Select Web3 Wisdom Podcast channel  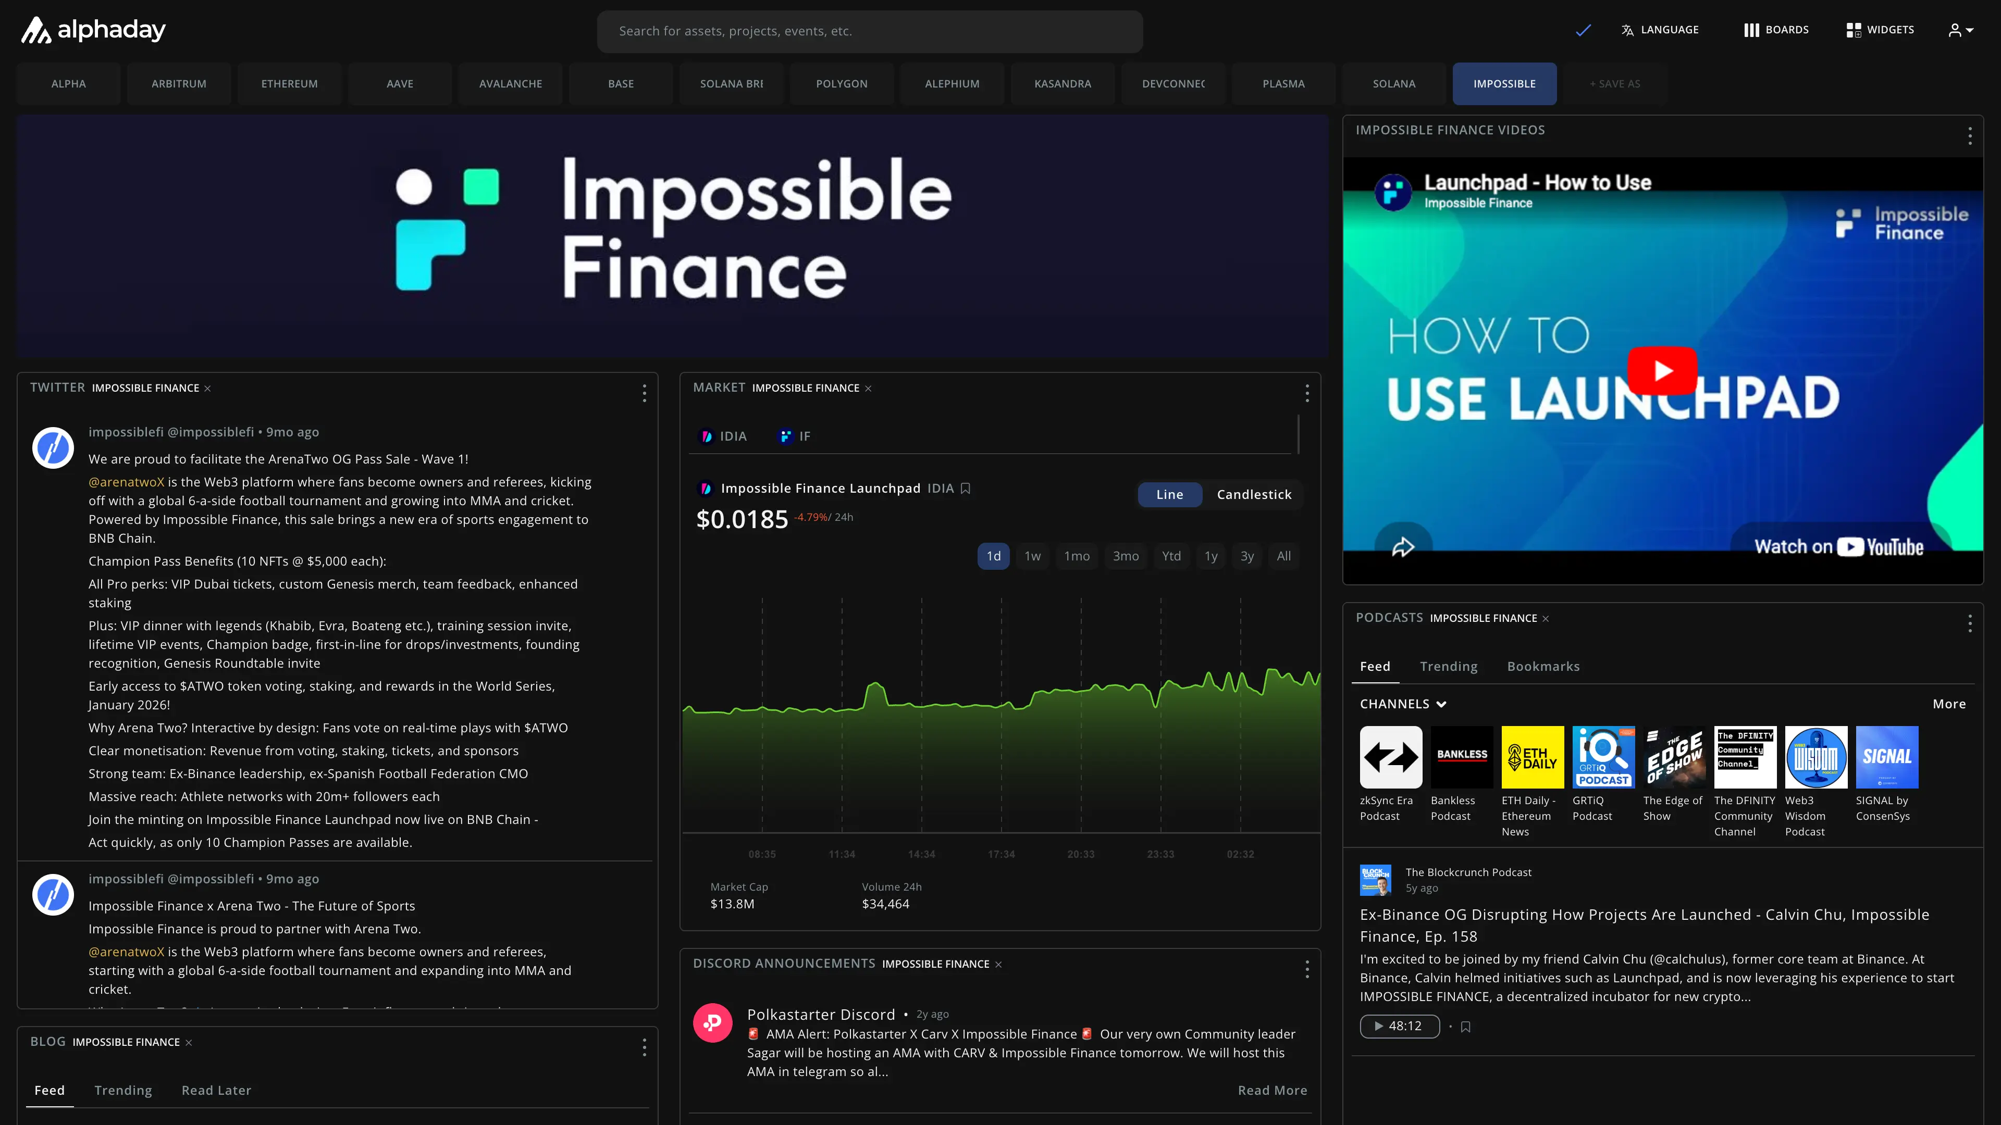1816,782
